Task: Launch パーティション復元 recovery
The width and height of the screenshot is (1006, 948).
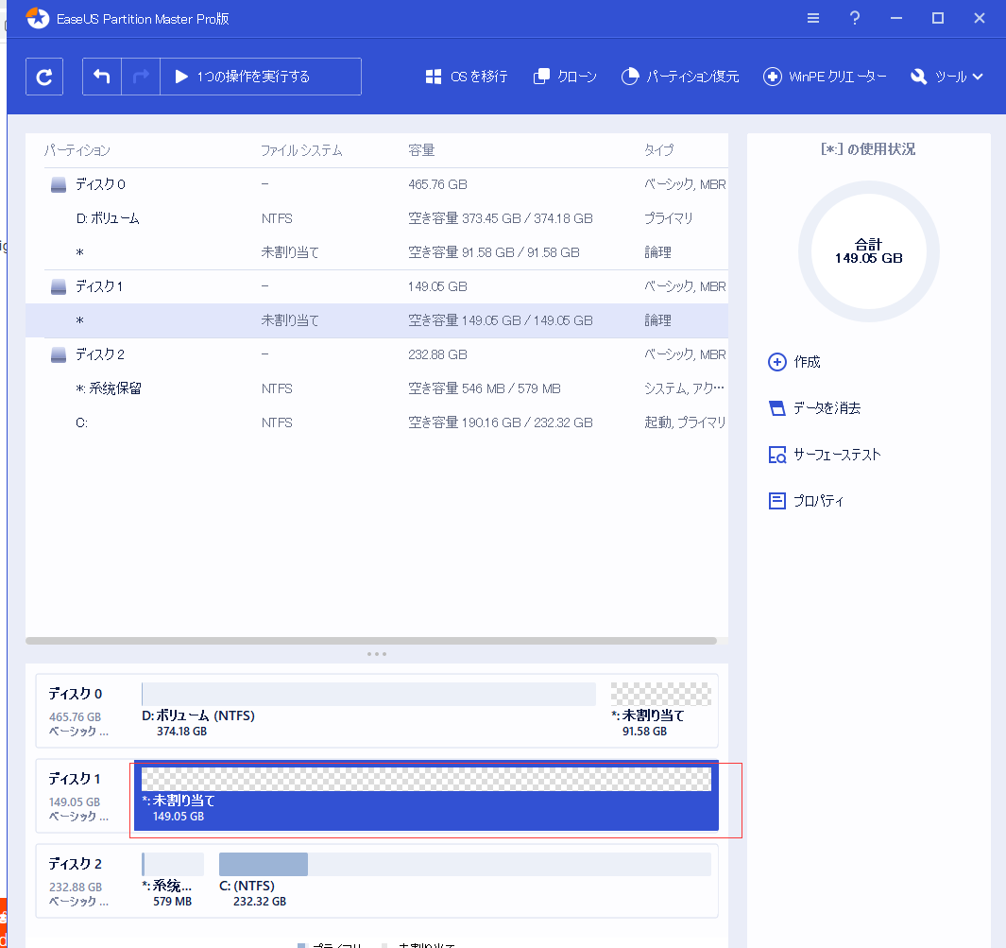Action: pyautogui.click(x=680, y=77)
